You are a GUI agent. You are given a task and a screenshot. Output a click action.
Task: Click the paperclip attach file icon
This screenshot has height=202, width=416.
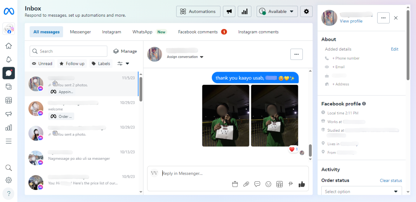coord(246,184)
